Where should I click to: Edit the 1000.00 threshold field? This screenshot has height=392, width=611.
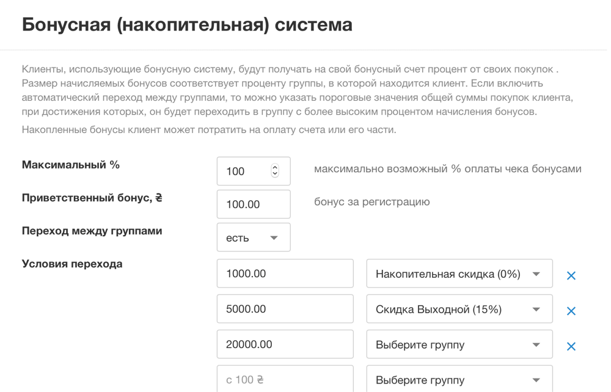click(x=285, y=274)
